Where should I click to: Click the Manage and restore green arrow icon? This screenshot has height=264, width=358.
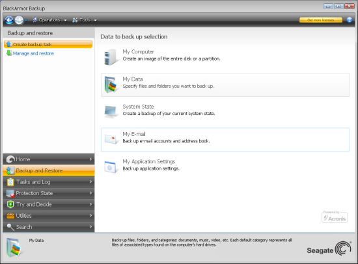[9, 53]
